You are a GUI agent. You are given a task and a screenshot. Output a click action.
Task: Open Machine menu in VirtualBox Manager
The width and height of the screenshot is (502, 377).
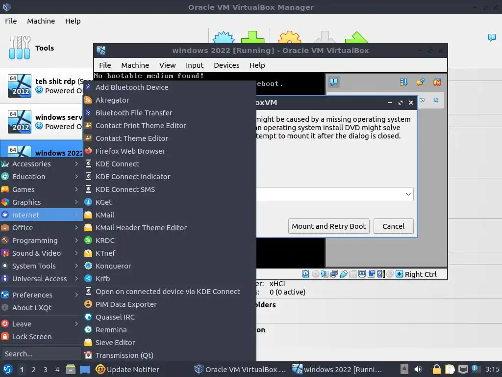tap(41, 21)
